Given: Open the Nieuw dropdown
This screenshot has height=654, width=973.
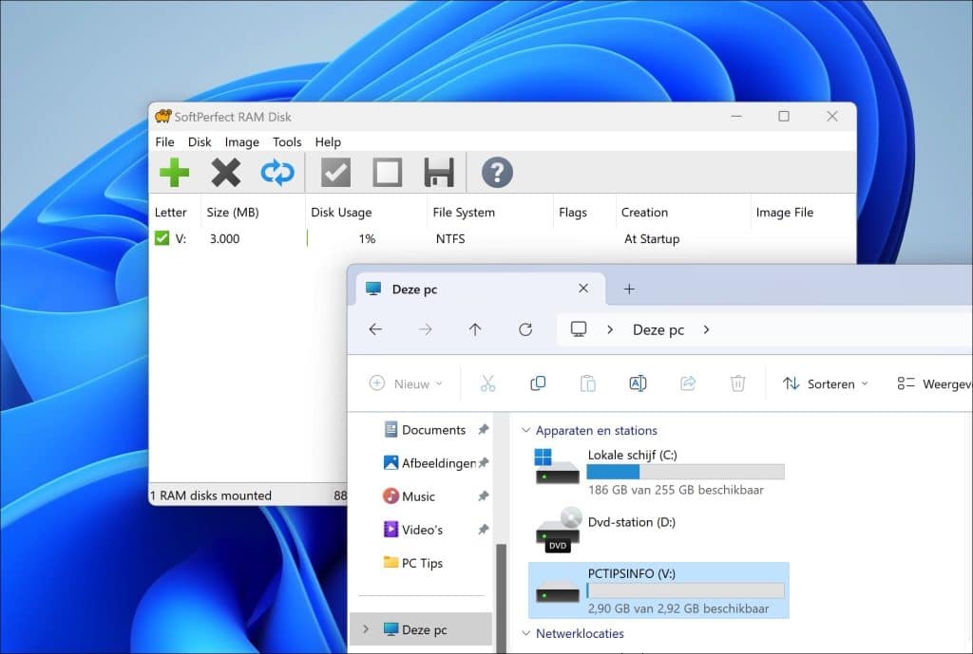Looking at the screenshot, I should click(406, 383).
